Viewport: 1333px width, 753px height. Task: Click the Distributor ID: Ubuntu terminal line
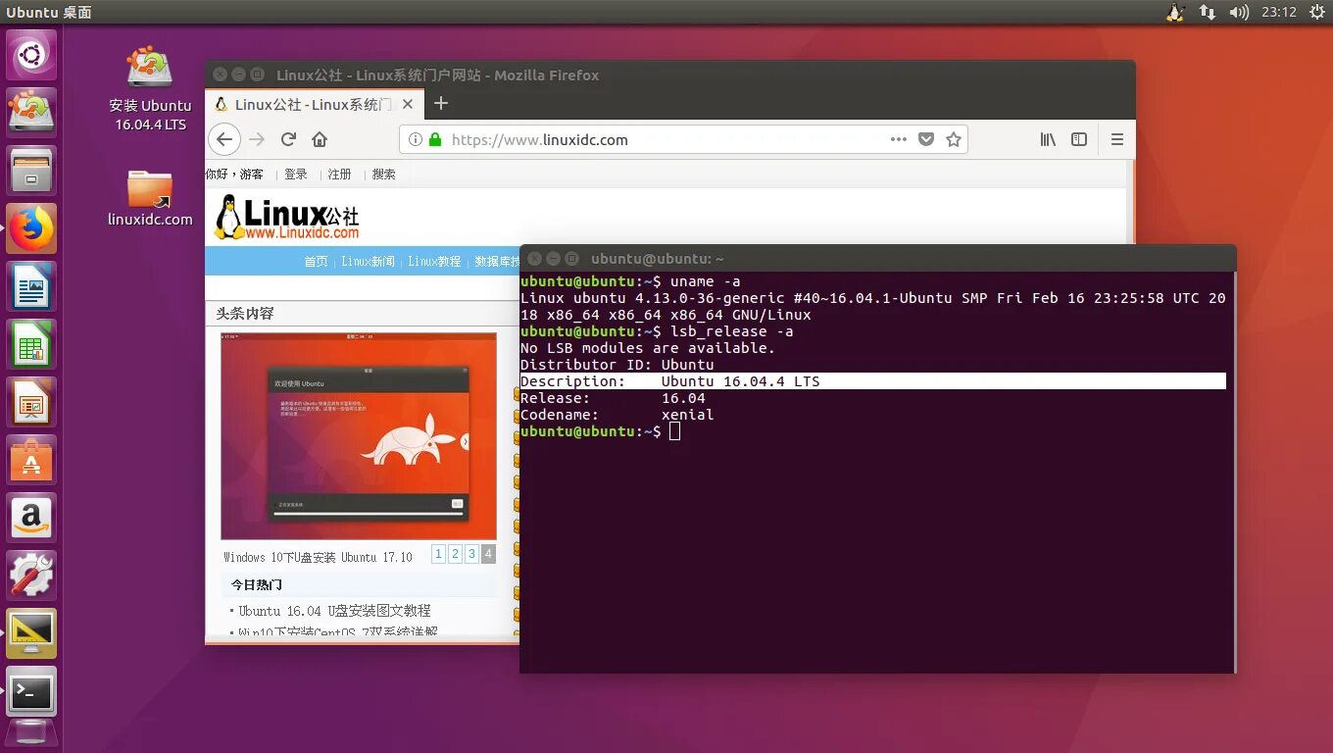pos(617,365)
